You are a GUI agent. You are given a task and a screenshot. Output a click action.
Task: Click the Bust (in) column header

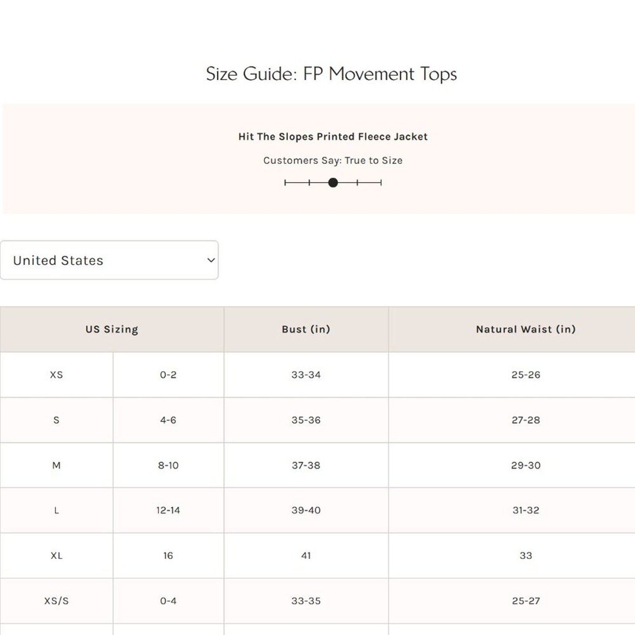click(x=306, y=329)
